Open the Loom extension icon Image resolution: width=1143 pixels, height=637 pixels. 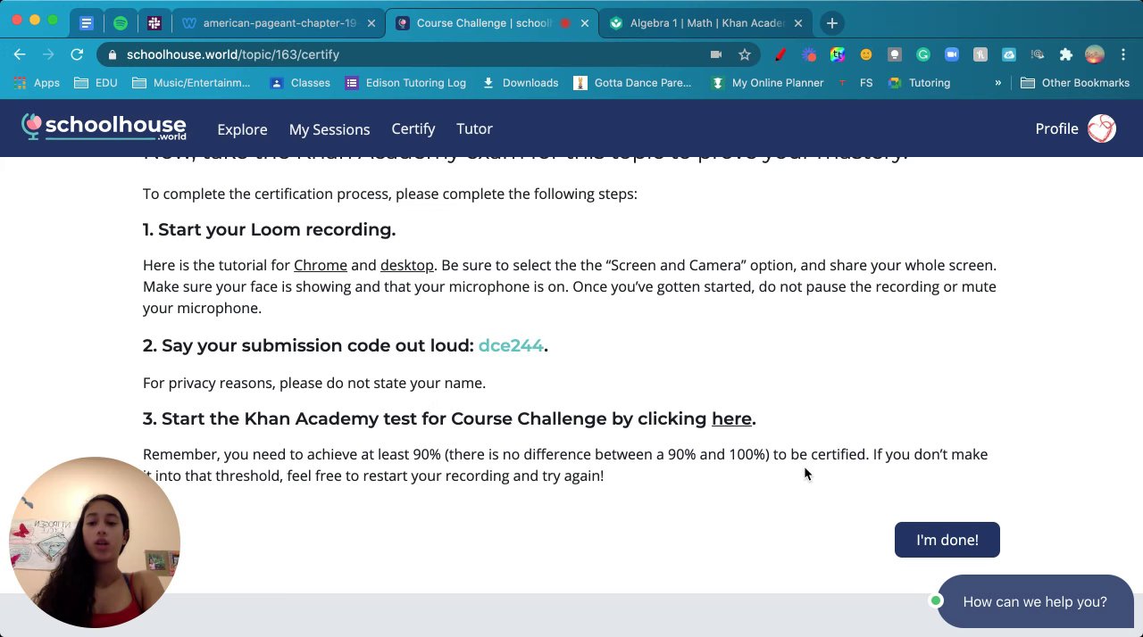[x=809, y=55]
